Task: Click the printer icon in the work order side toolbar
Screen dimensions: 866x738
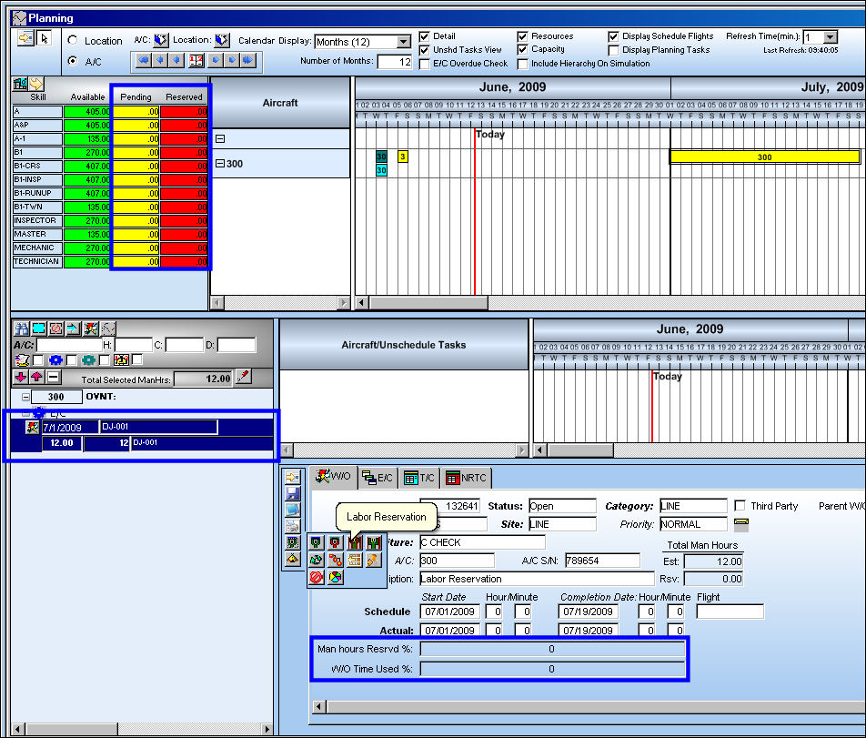Action: click(x=292, y=526)
